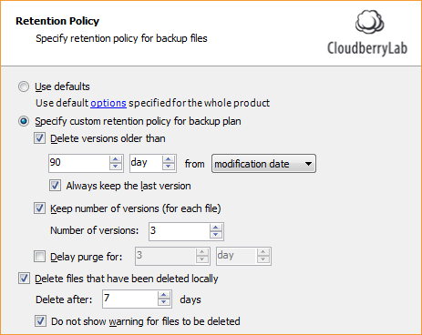Image resolution: width=422 pixels, height=335 pixels.
Task: Click the CloudberryLab cloud logo
Action: pos(370,22)
